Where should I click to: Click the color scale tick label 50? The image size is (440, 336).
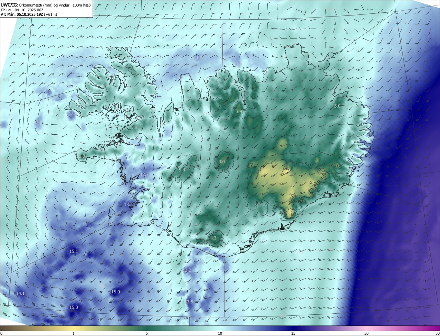click(x=437, y=334)
